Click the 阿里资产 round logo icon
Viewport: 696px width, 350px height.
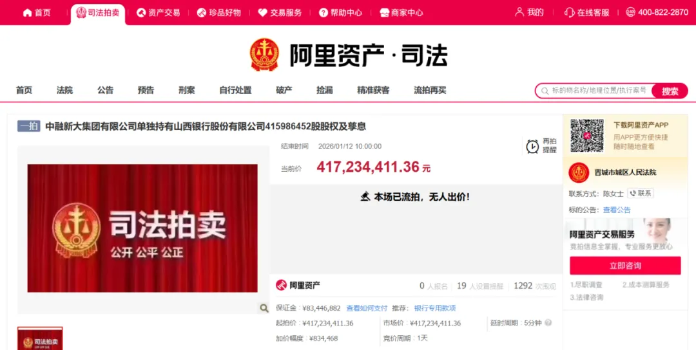281,285
